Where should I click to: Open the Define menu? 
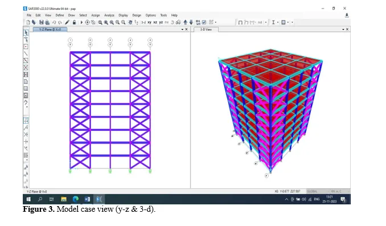click(x=60, y=15)
